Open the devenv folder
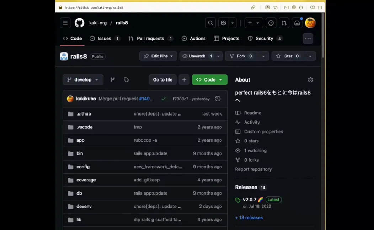Image resolution: width=374 pixels, height=230 pixels. 84,207
